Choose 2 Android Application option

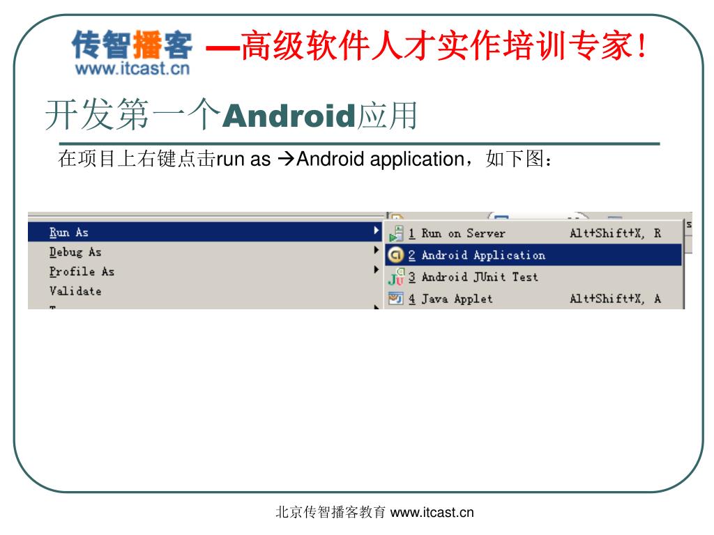tap(533, 255)
